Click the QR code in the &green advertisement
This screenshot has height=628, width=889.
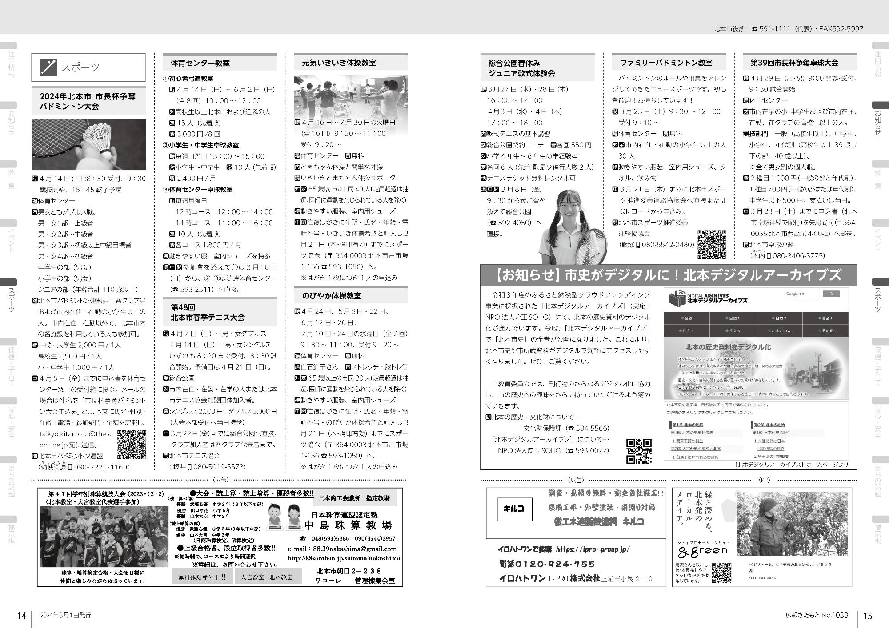(721, 572)
